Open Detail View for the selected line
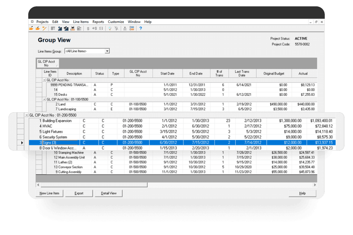Screen dimensions: 353x235 click(108, 193)
